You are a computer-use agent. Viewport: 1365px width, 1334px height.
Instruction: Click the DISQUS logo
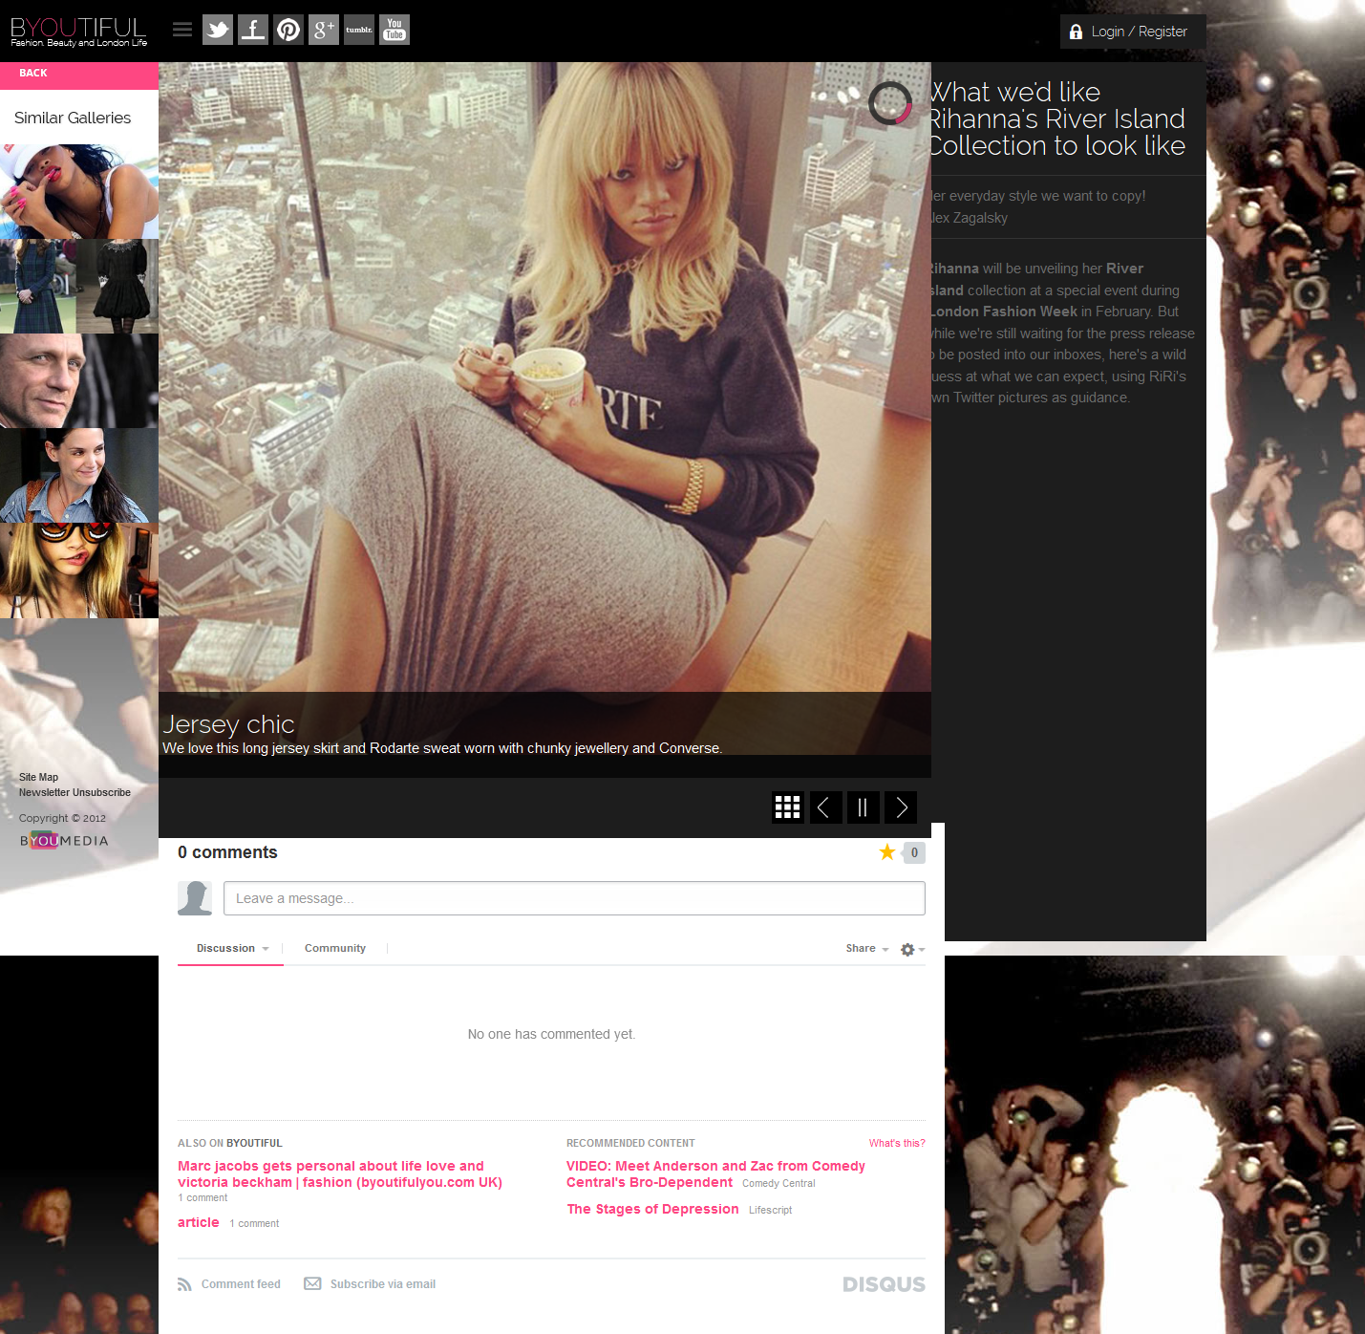click(x=884, y=1284)
